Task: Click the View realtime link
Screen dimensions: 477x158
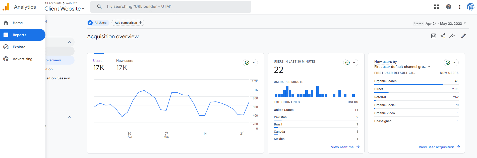Action: point(345,147)
